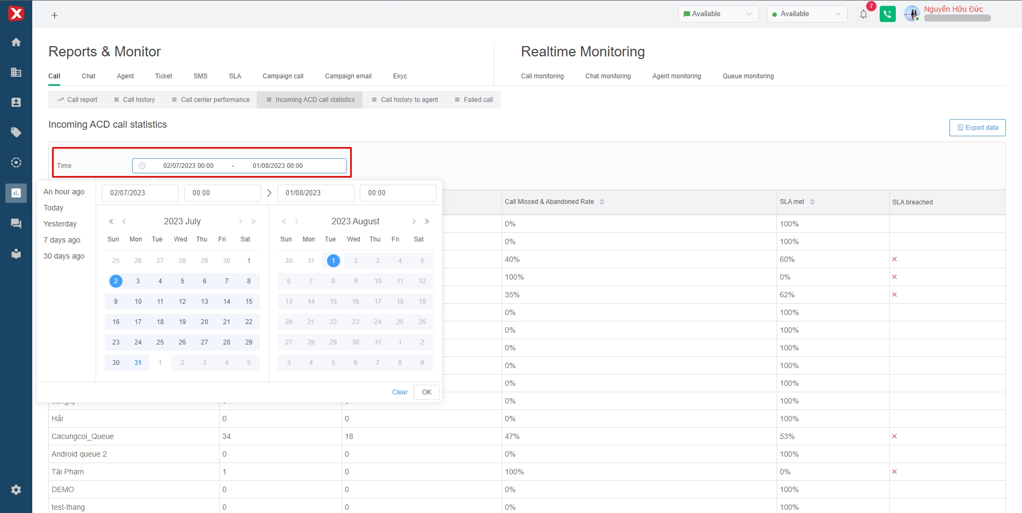Open the Call history sub-tab
1022x513 pixels.
pyautogui.click(x=134, y=100)
